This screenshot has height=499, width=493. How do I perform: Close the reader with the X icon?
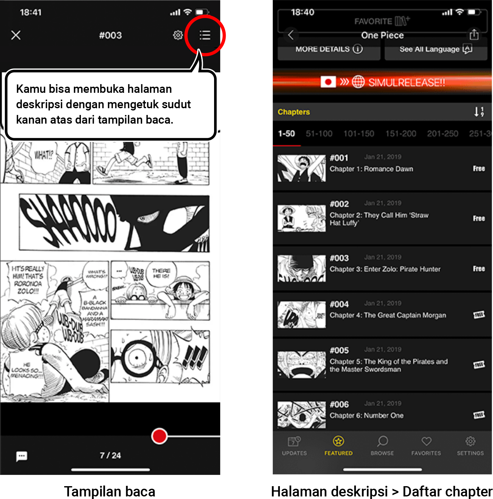point(16,35)
